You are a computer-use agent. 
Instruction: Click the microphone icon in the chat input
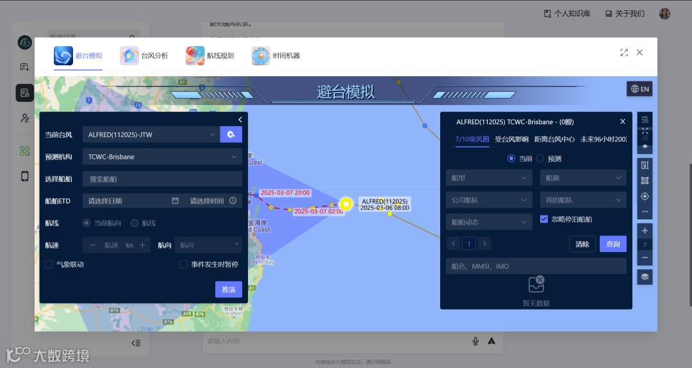pyautogui.click(x=475, y=341)
